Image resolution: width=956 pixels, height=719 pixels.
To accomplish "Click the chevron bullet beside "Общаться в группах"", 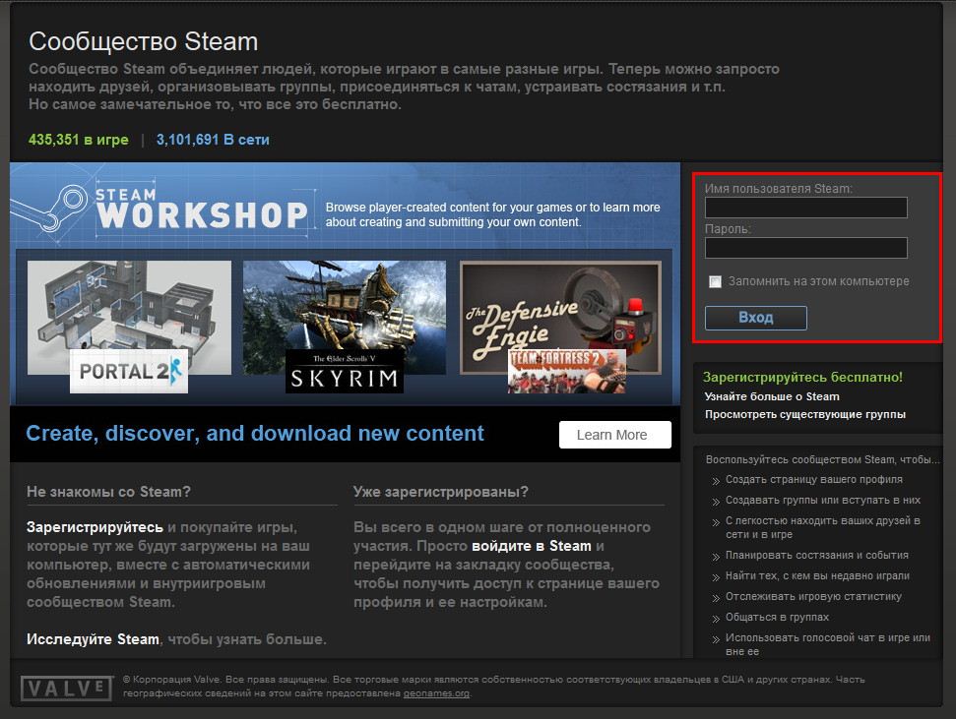I will point(716,619).
